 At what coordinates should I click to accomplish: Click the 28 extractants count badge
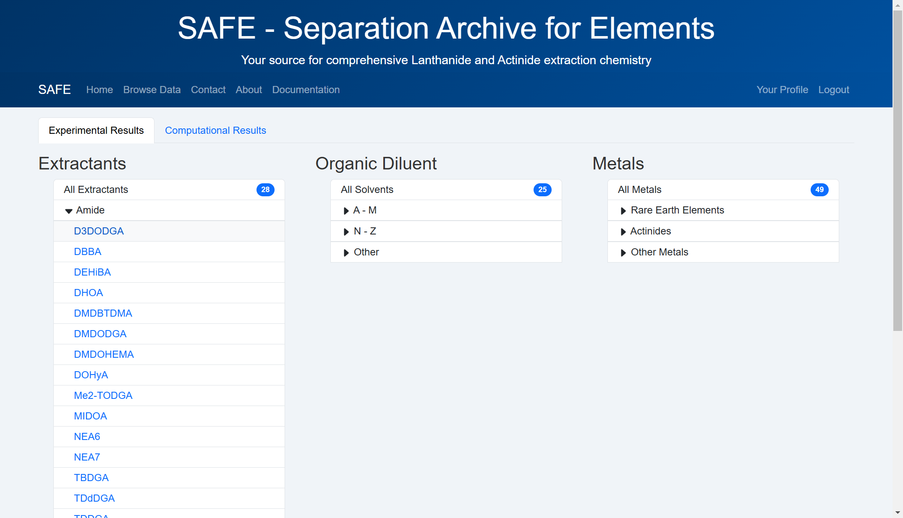point(265,190)
